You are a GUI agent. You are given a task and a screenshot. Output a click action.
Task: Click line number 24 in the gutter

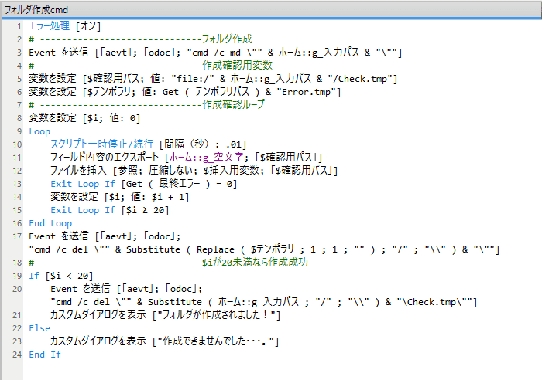click(17, 355)
